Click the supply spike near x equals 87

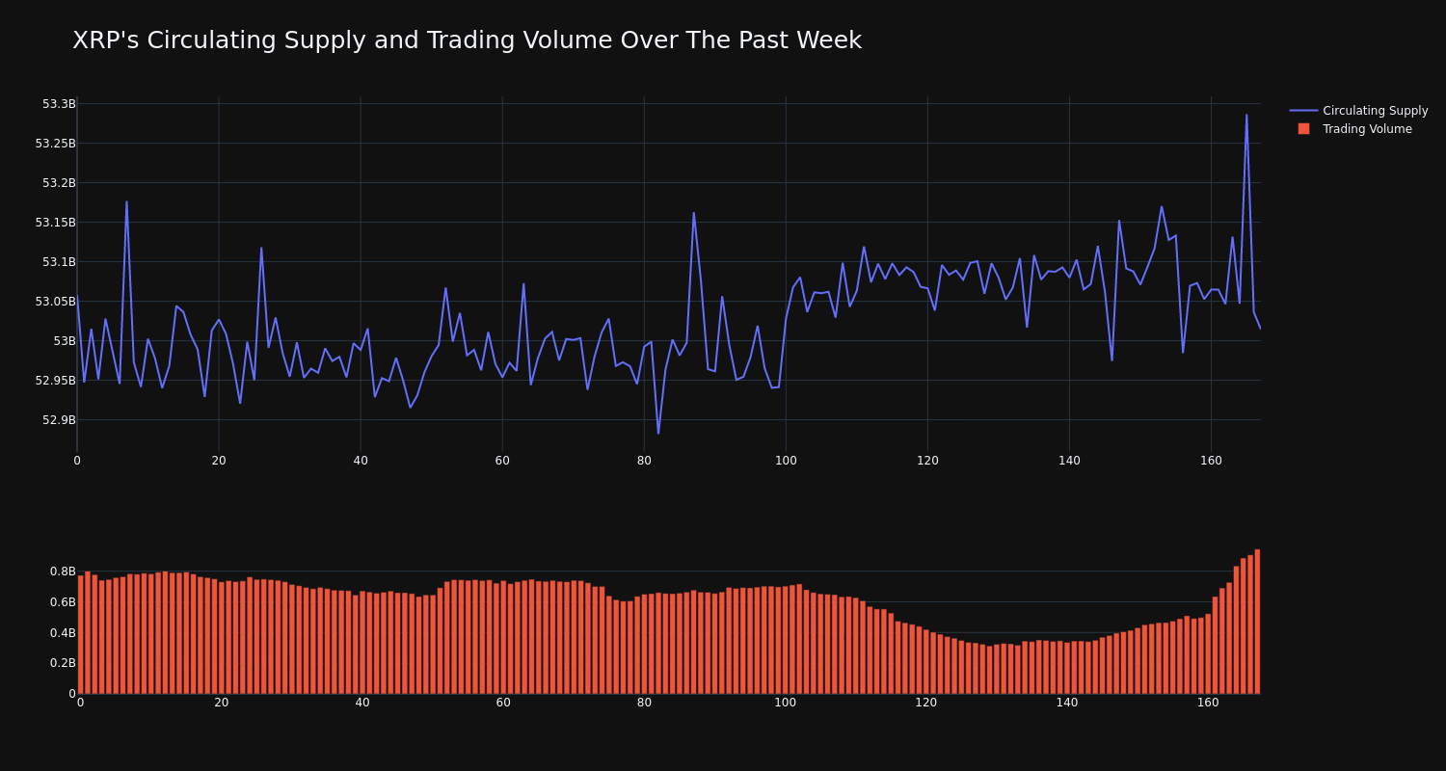(693, 213)
